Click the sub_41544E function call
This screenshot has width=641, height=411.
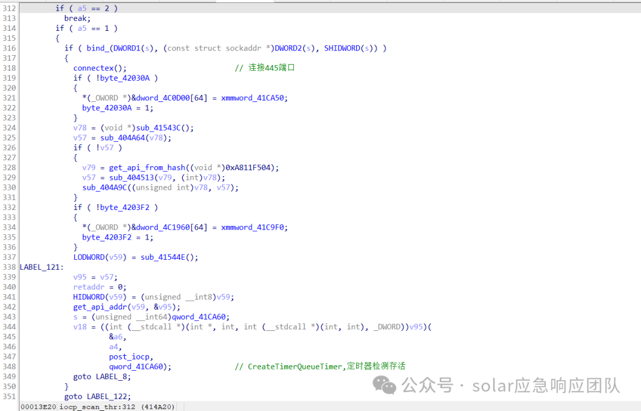pyautogui.click(x=163, y=257)
